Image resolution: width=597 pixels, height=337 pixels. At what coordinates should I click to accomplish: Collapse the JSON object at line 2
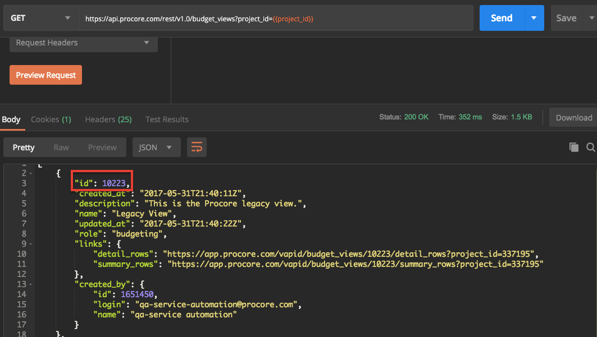(x=30, y=173)
